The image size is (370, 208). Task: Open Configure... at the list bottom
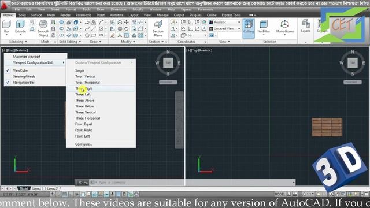click(101, 144)
